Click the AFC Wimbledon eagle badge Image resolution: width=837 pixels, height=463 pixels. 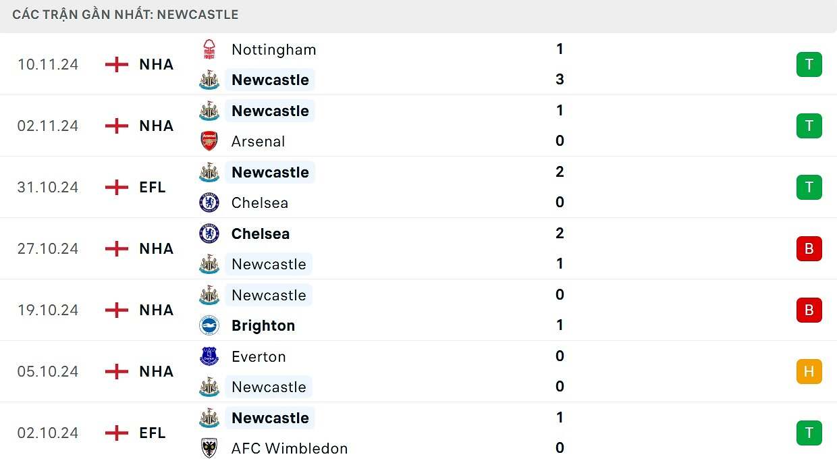(209, 448)
